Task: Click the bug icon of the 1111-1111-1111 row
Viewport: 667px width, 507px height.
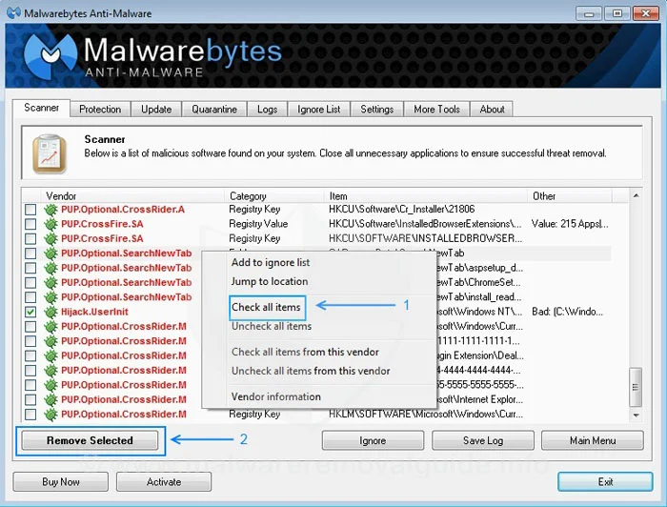Action: point(51,341)
